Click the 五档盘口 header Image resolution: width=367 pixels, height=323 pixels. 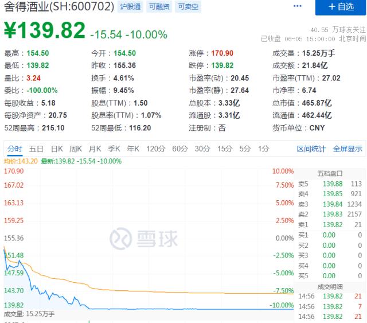(330, 174)
